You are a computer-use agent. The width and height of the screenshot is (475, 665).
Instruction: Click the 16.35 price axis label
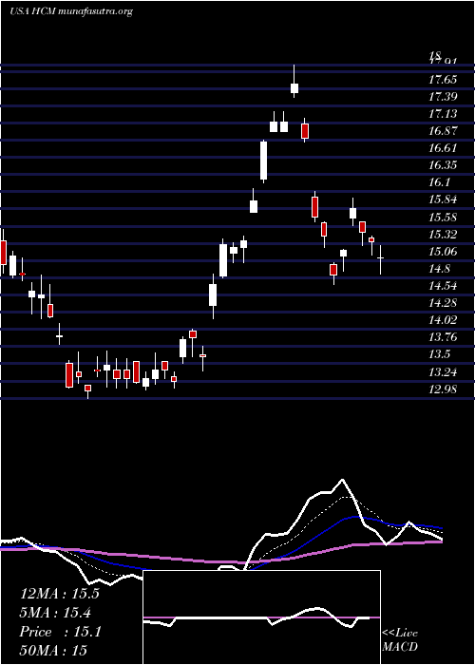coord(443,165)
